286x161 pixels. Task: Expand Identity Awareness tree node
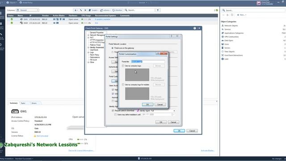coord(88,47)
